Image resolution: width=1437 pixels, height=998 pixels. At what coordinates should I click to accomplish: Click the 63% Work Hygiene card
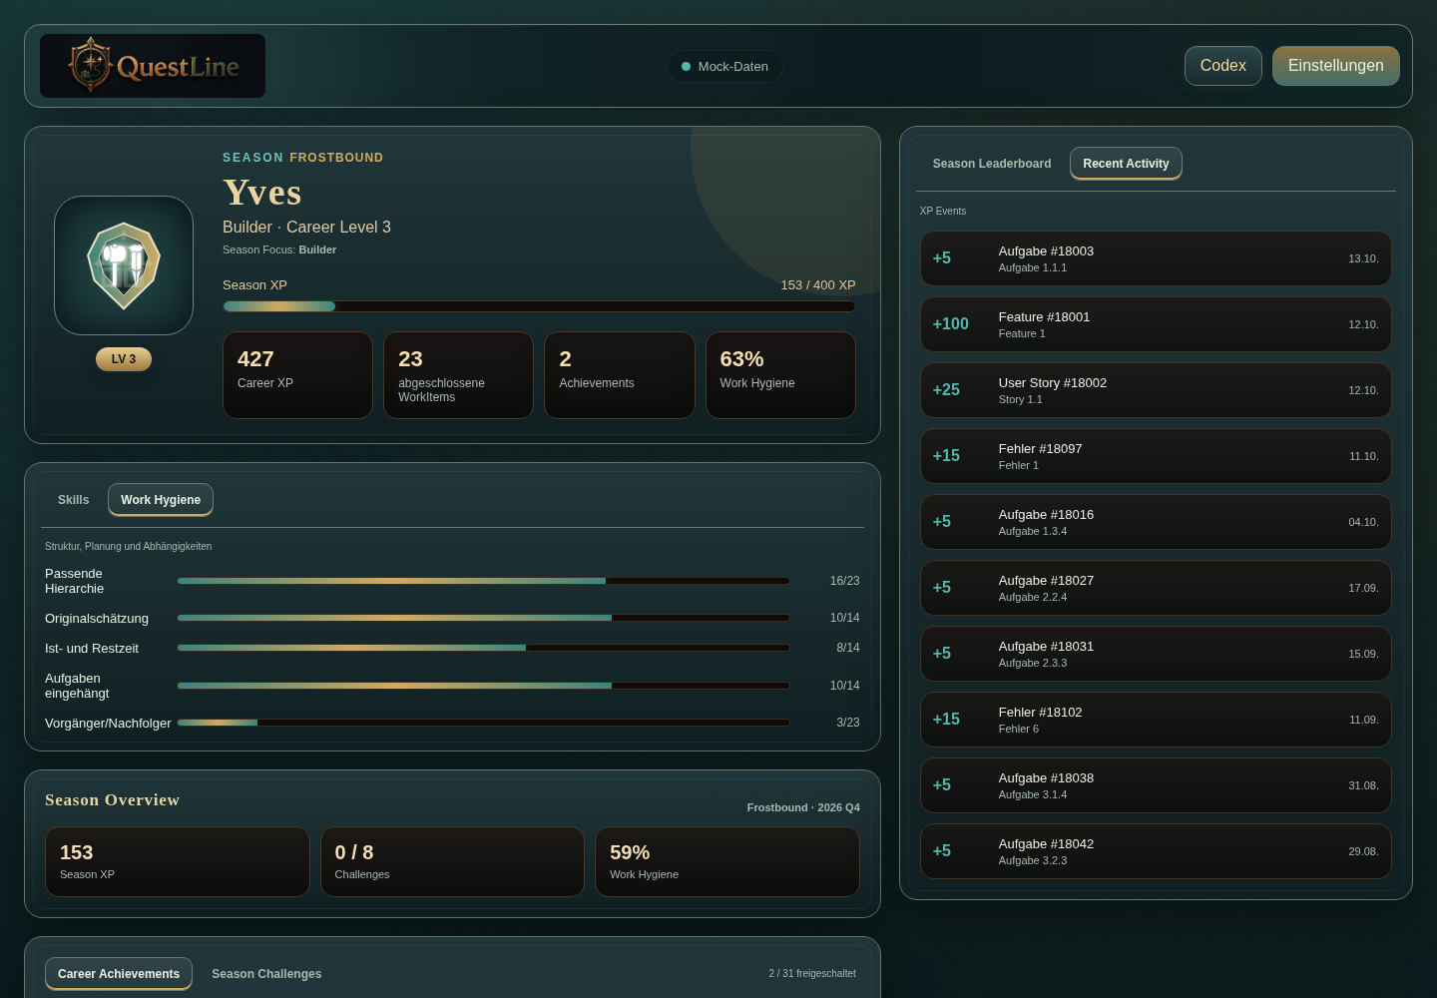(780, 375)
